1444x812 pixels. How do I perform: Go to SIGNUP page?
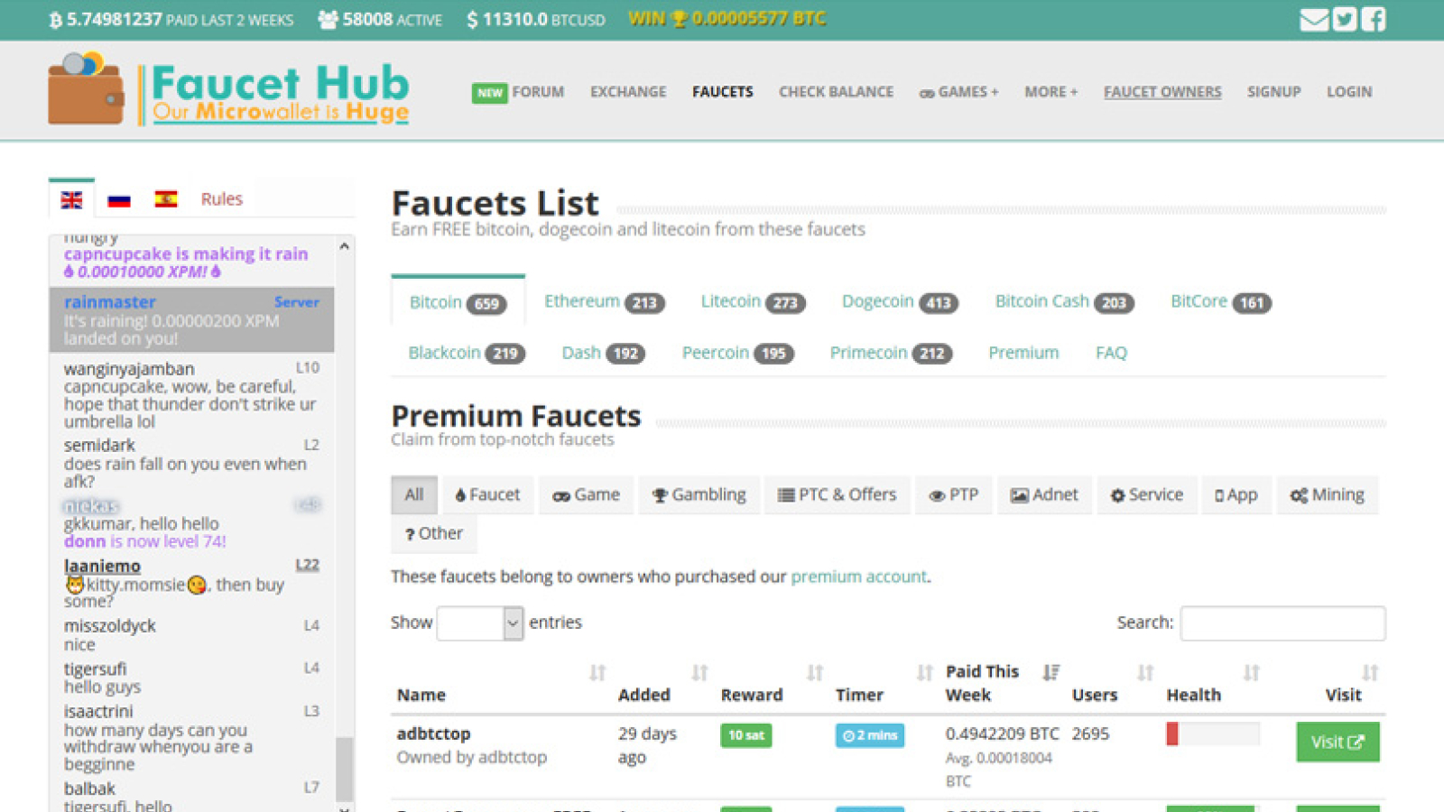(x=1273, y=92)
